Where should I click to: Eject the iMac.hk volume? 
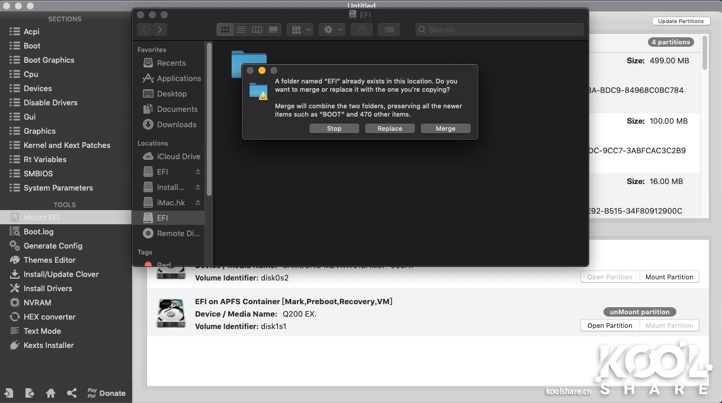pyautogui.click(x=198, y=202)
